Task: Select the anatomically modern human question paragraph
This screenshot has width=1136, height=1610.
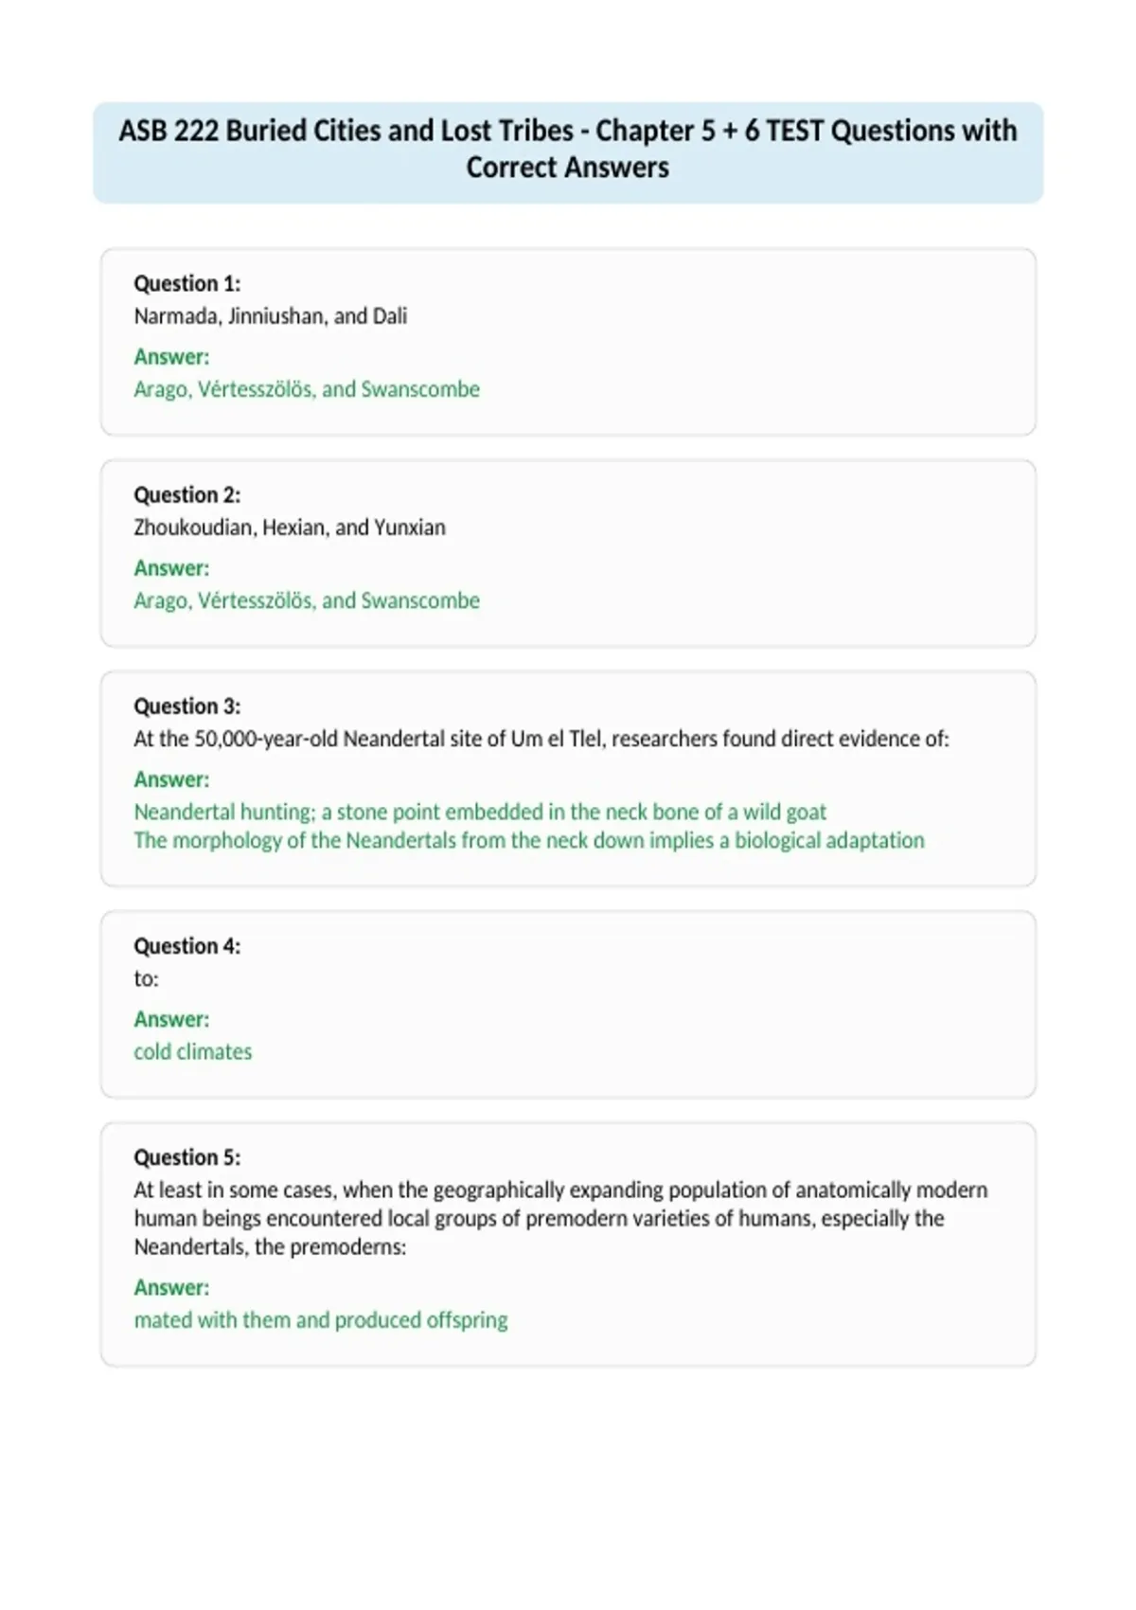Action: [x=560, y=1218]
